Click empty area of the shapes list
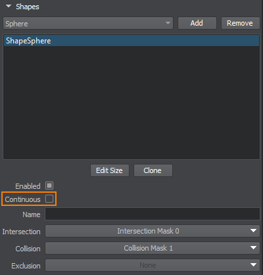This screenshot has width=263, height=275. tap(131, 103)
